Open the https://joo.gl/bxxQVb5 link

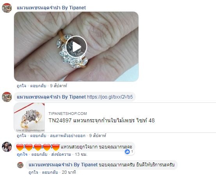pyautogui.click(x=110, y=97)
